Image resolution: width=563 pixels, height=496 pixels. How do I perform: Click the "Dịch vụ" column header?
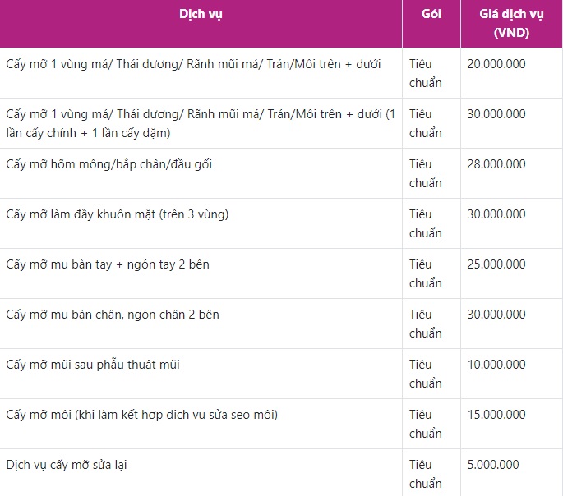201,14
